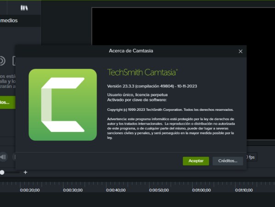Click the previous frame playback button

coord(3,157)
